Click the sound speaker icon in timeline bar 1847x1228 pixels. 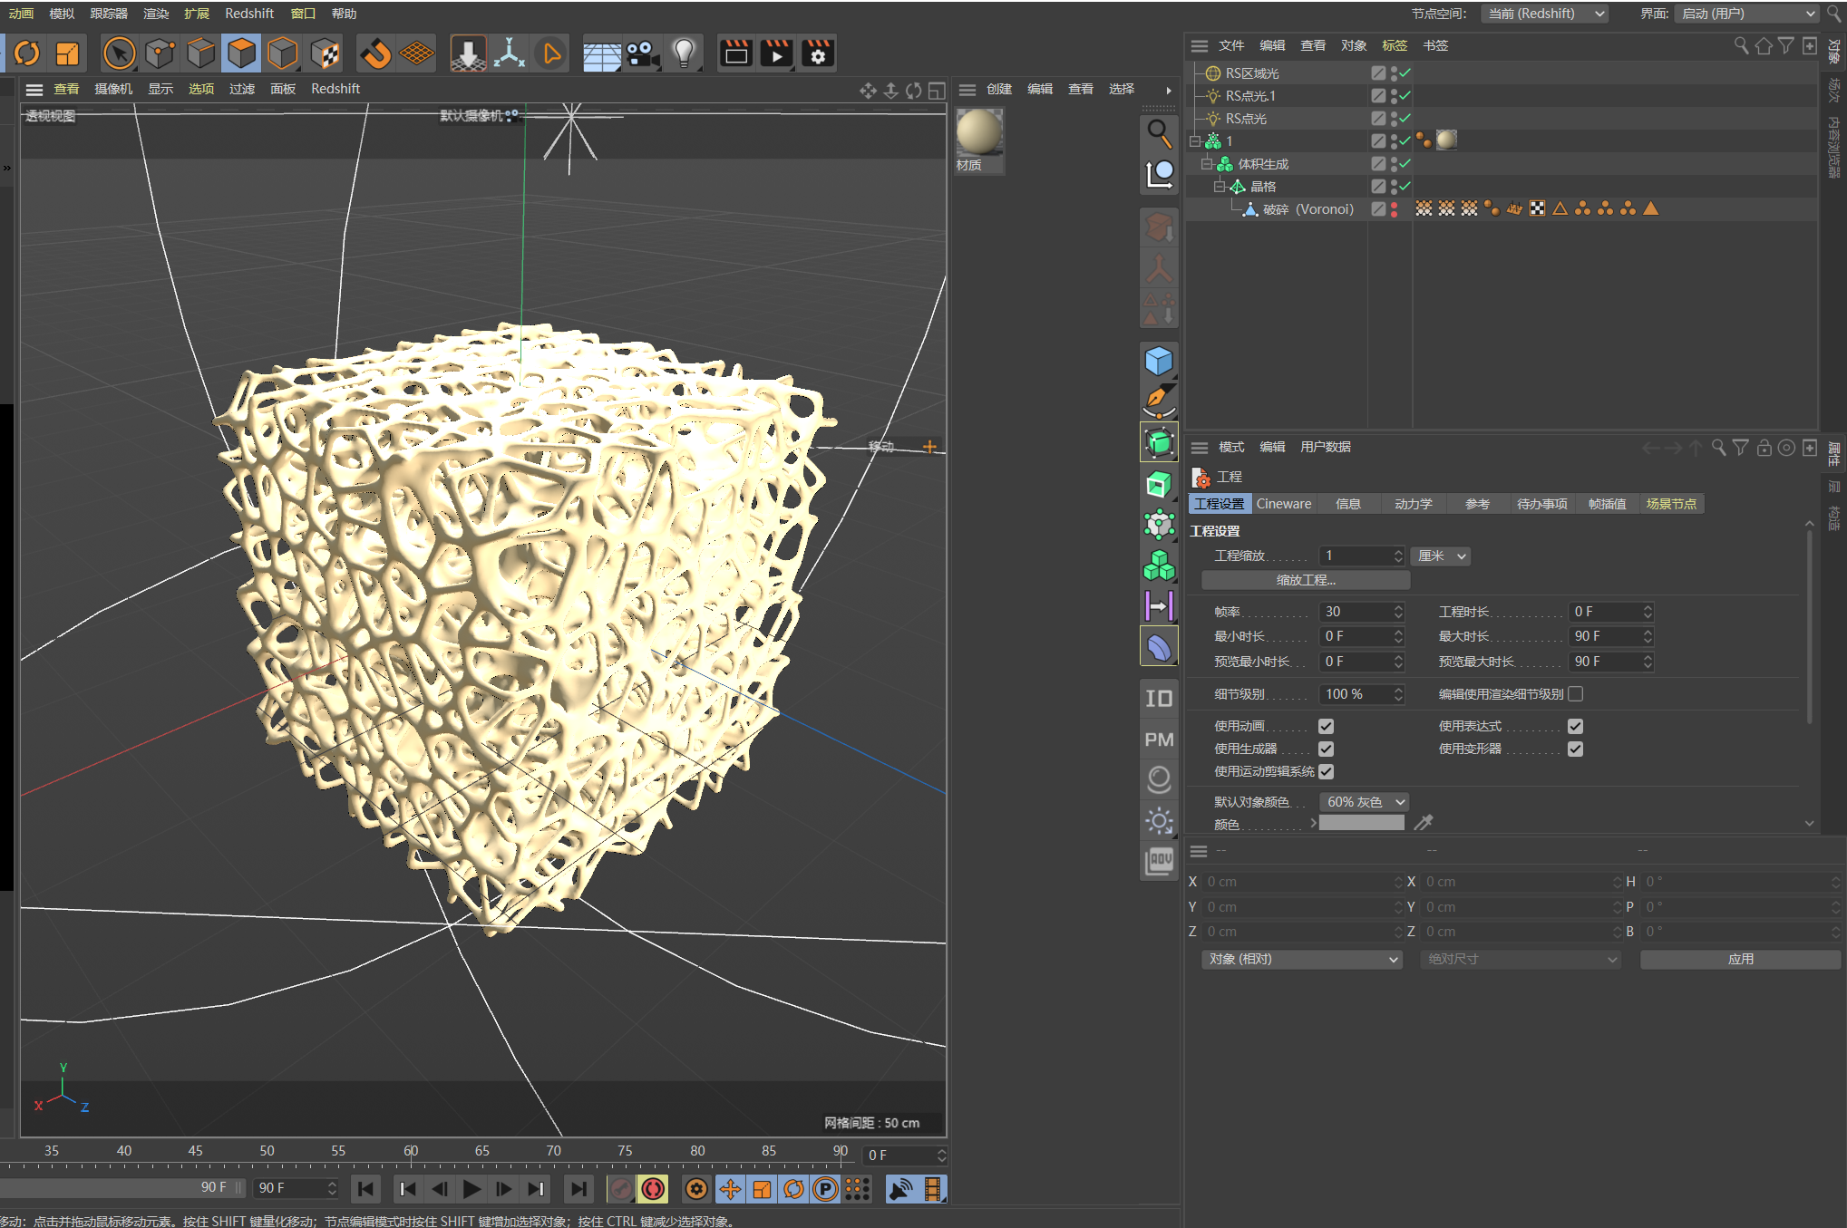tap(900, 1188)
